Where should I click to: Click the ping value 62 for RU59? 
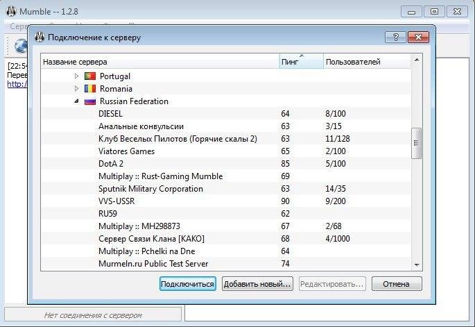point(285,214)
